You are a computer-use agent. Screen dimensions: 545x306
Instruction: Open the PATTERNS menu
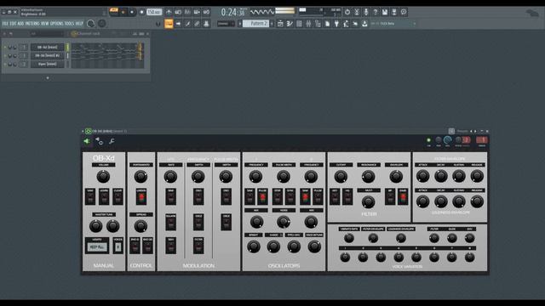(x=32, y=24)
